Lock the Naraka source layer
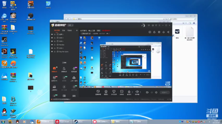222x124 pixels. pyautogui.click(x=55, y=45)
